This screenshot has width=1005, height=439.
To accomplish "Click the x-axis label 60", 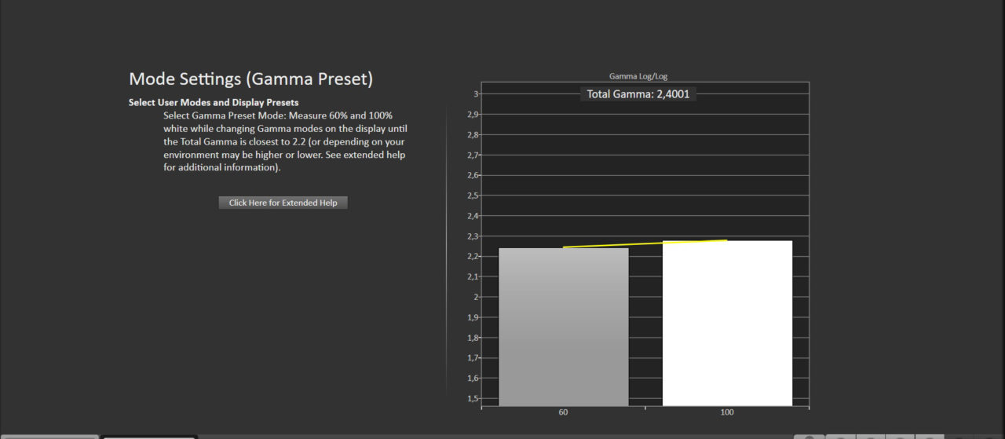I will [564, 412].
